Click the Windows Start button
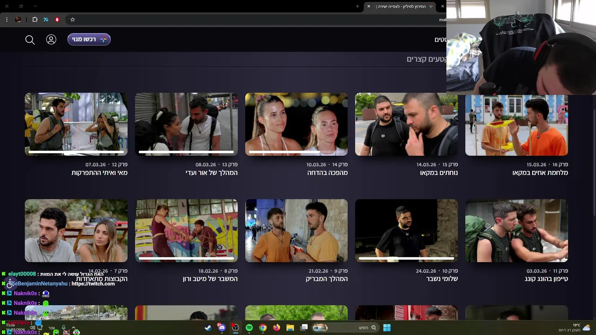Image resolution: width=596 pixels, height=335 pixels. [x=387, y=328]
